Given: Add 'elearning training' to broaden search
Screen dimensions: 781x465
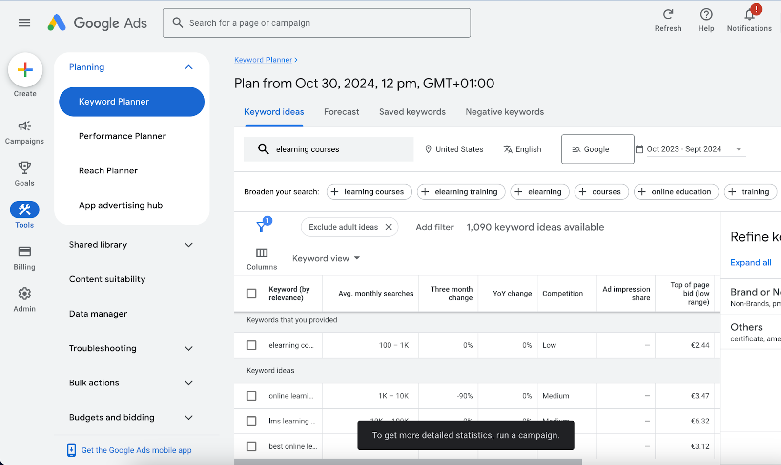Looking at the screenshot, I should click(461, 192).
